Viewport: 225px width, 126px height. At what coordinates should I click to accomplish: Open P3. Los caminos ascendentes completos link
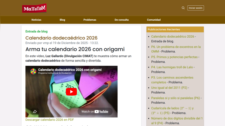tap(172, 80)
